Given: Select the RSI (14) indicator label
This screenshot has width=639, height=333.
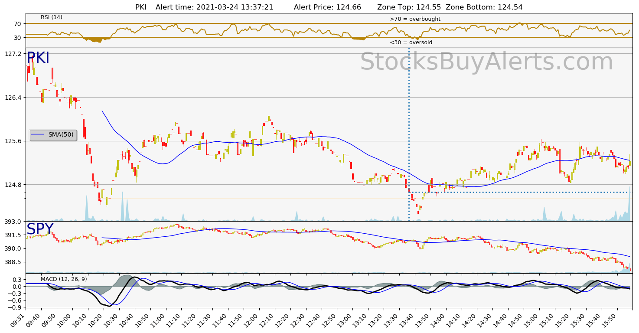Looking at the screenshot, I should click(52, 17).
